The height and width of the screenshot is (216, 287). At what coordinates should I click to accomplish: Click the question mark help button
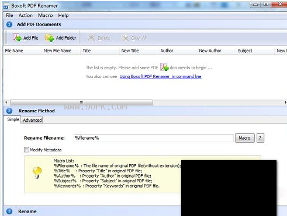pyautogui.click(x=260, y=138)
